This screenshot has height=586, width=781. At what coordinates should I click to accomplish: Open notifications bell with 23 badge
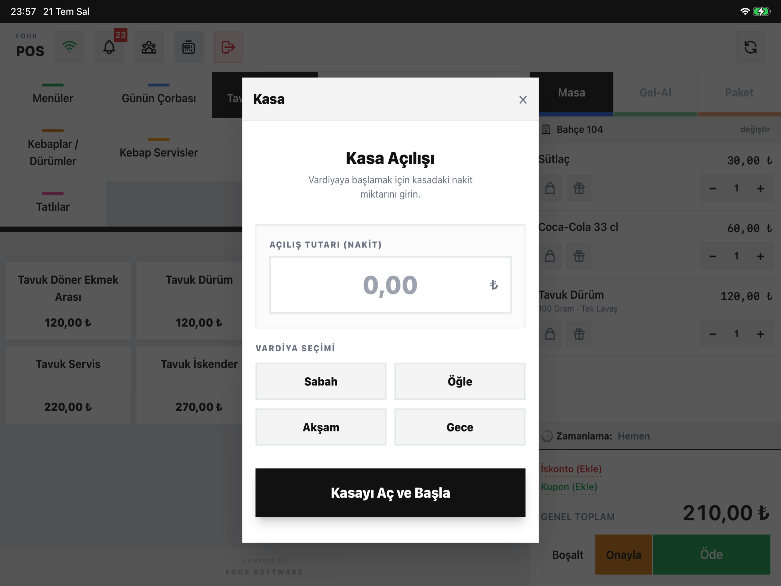pyautogui.click(x=109, y=47)
